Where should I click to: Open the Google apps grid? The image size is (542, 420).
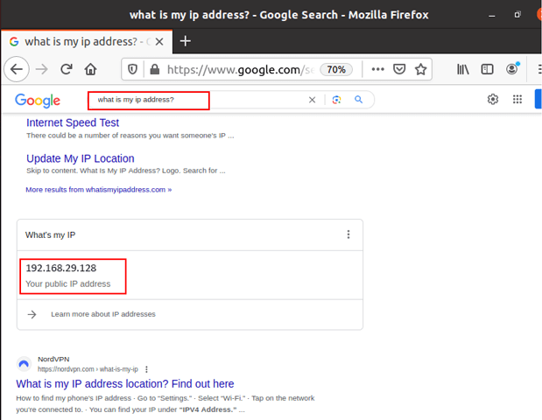click(517, 100)
